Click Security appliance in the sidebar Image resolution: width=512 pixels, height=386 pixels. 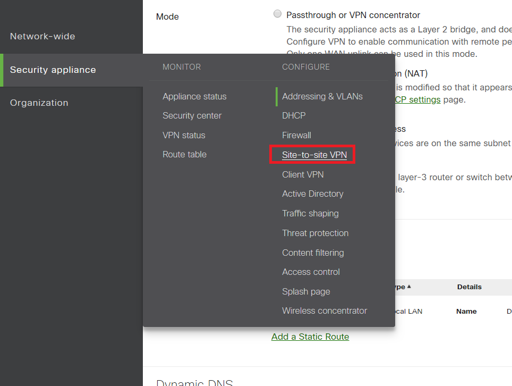pyautogui.click(x=53, y=70)
